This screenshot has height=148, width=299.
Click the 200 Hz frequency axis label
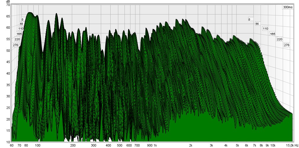[73, 145]
